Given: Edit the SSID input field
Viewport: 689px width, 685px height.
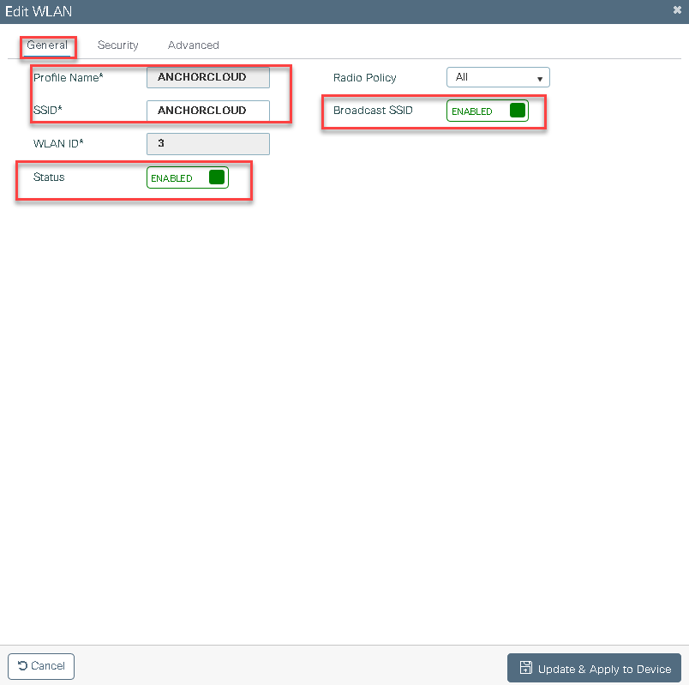Looking at the screenshot, I should click(x=208, y=111).
